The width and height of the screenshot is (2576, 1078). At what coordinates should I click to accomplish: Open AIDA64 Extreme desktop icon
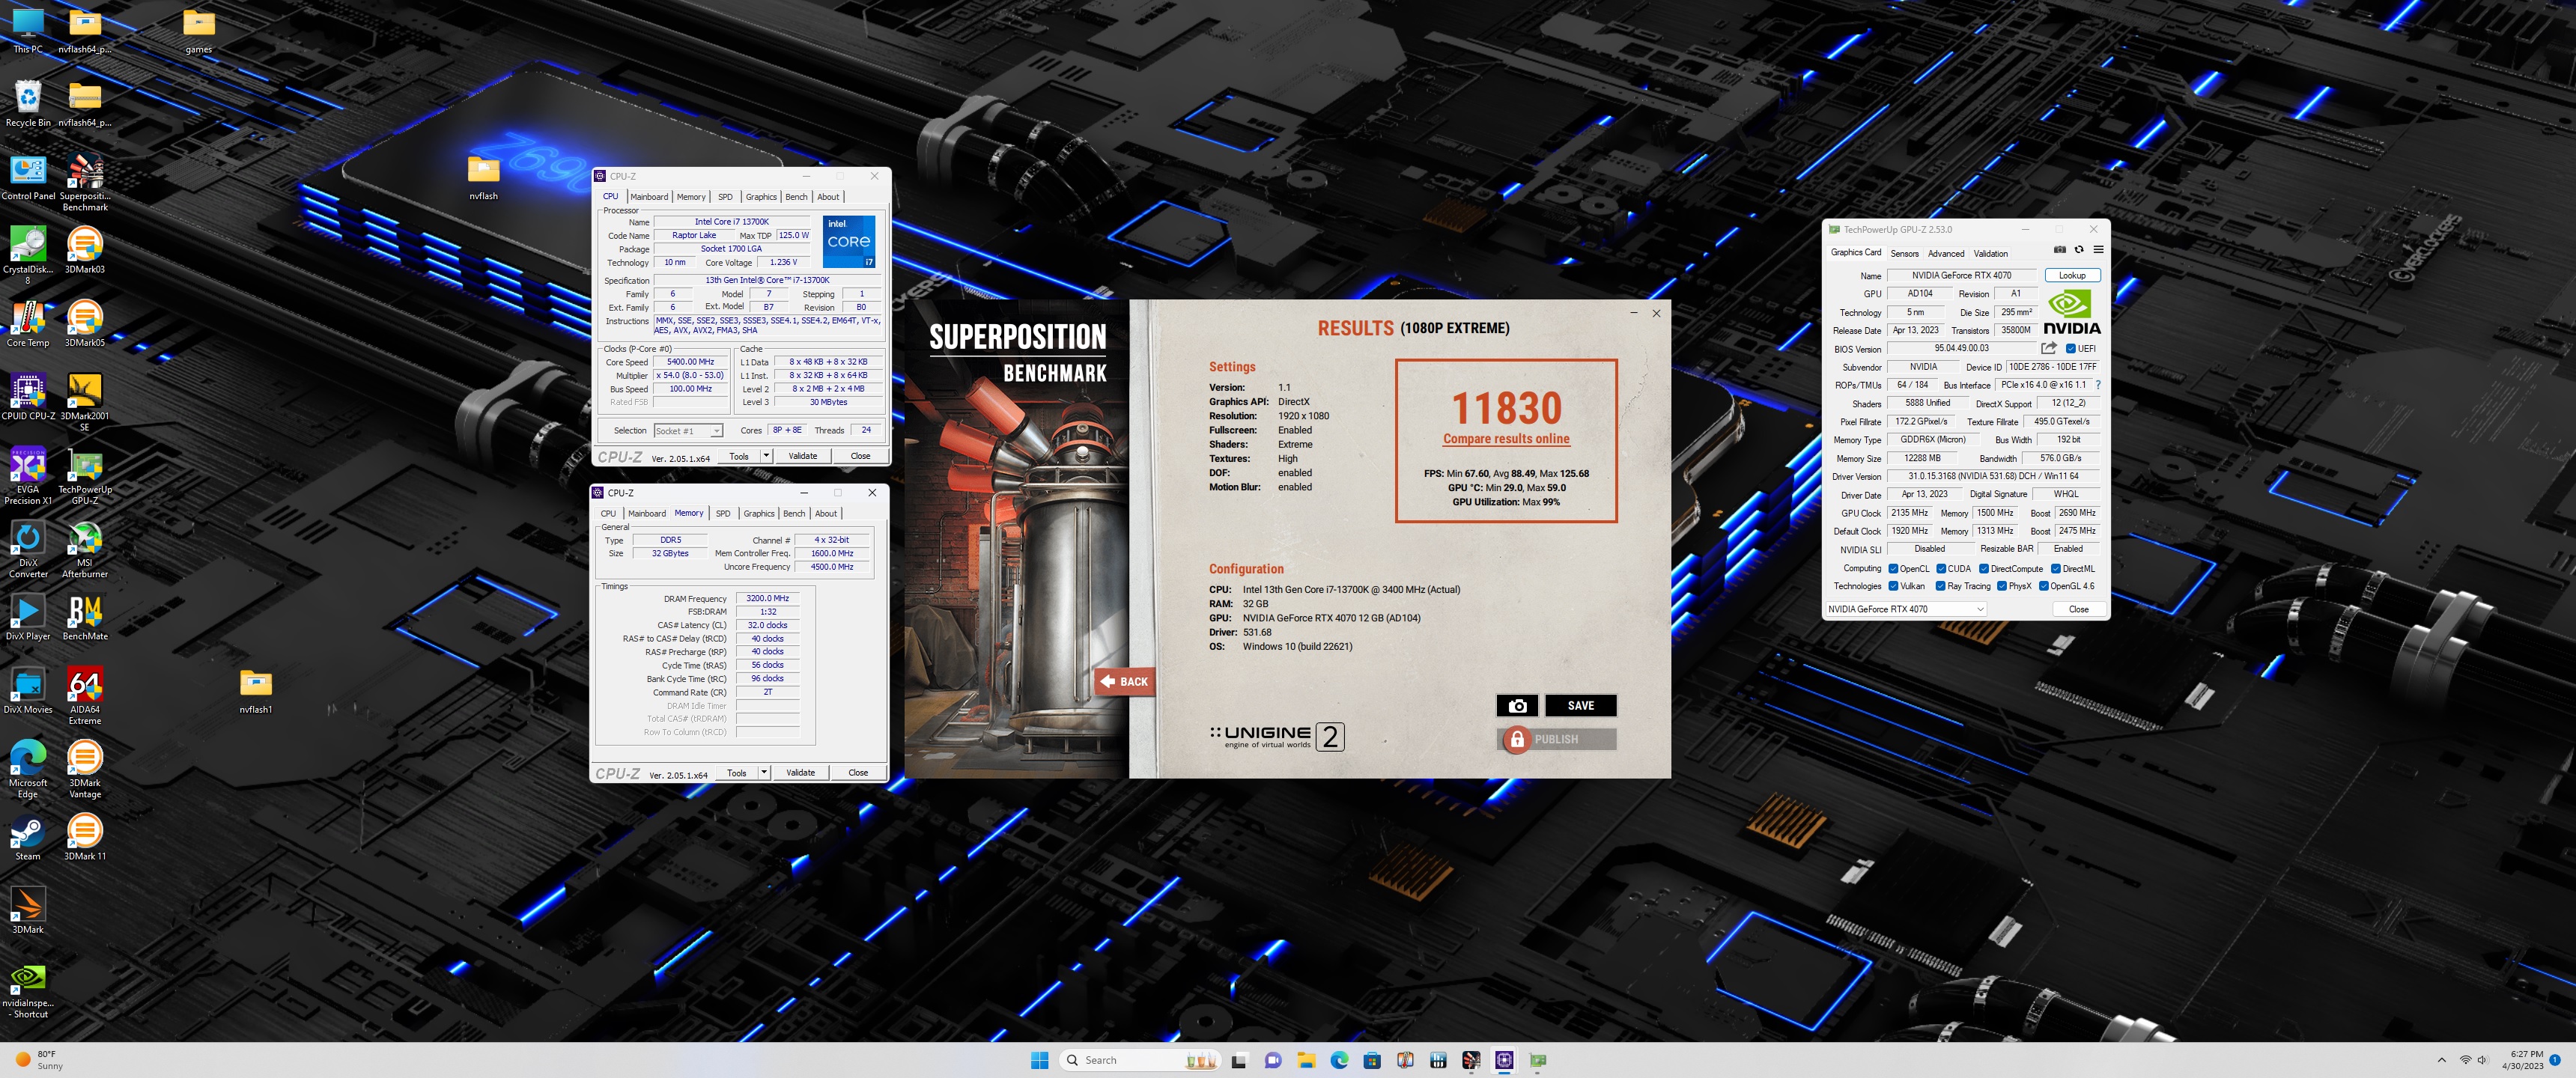click(x=85, y=695)
